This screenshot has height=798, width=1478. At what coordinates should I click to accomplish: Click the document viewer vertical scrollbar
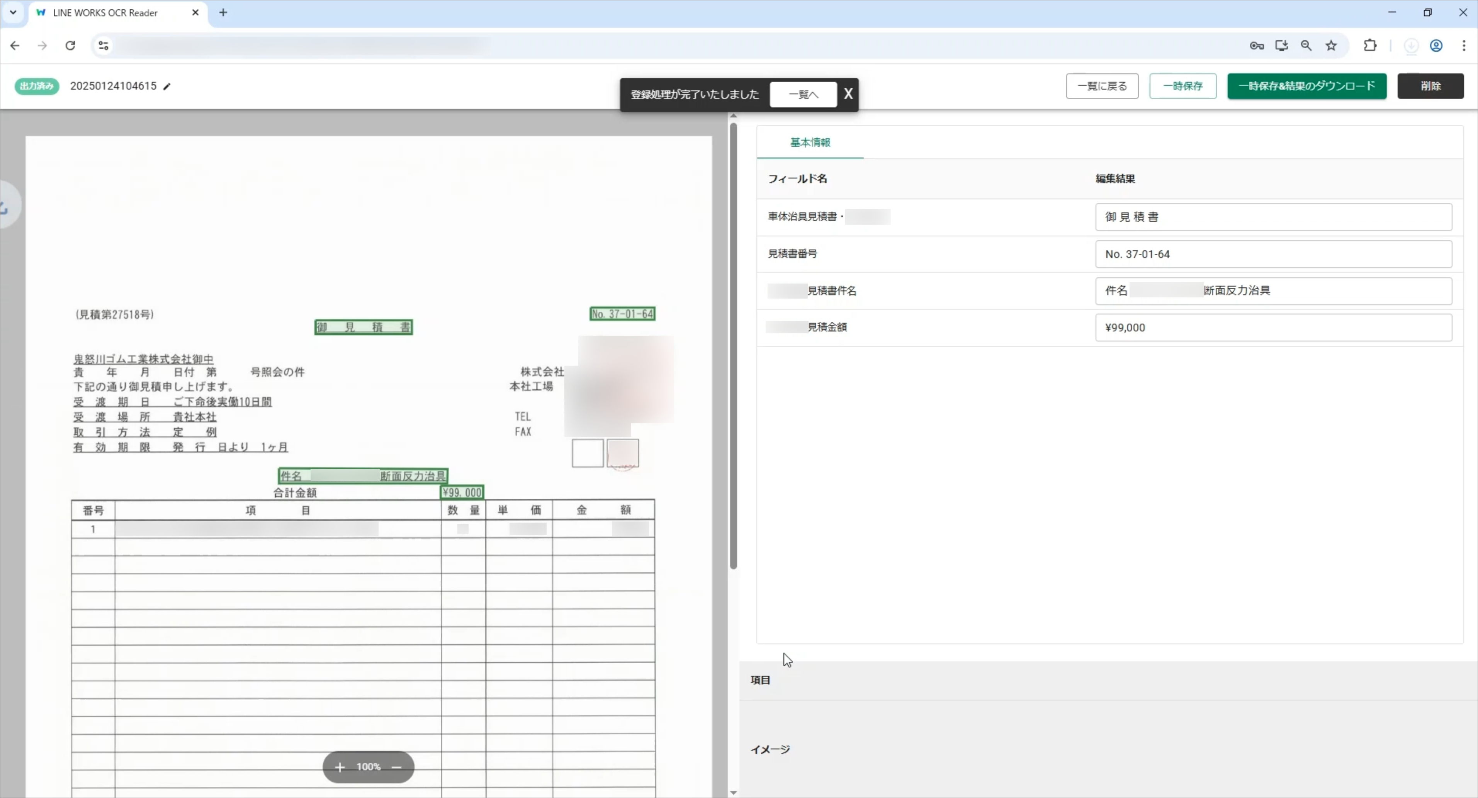[733, 344]
